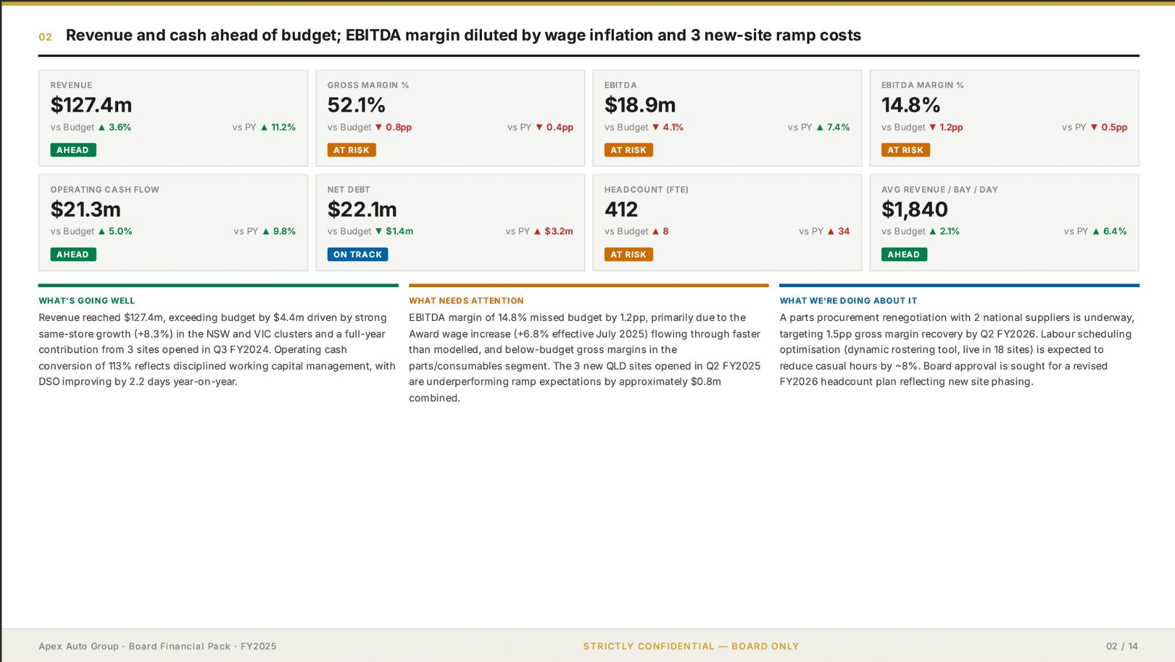Click the red down arrow beside Gross Margin 0.8pp
Screen dimensions: 1175x662
pyautogui.click(x=379, y=127)
